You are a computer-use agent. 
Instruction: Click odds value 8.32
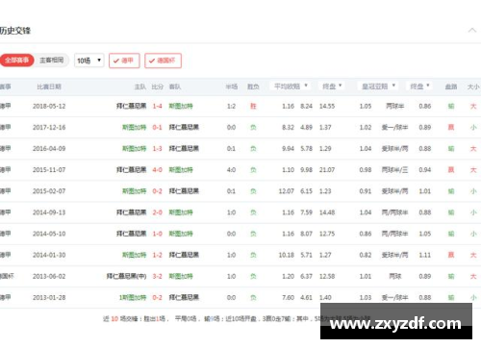[288, 127]
